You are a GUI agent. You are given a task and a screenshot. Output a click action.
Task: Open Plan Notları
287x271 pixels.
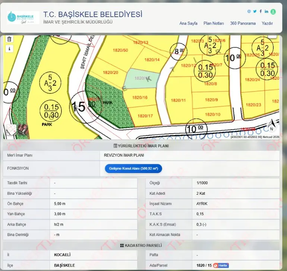click(214, 23)
